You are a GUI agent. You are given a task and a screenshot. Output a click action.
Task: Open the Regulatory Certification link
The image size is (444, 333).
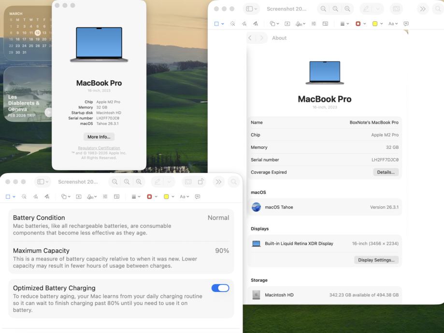coord(99,148)
